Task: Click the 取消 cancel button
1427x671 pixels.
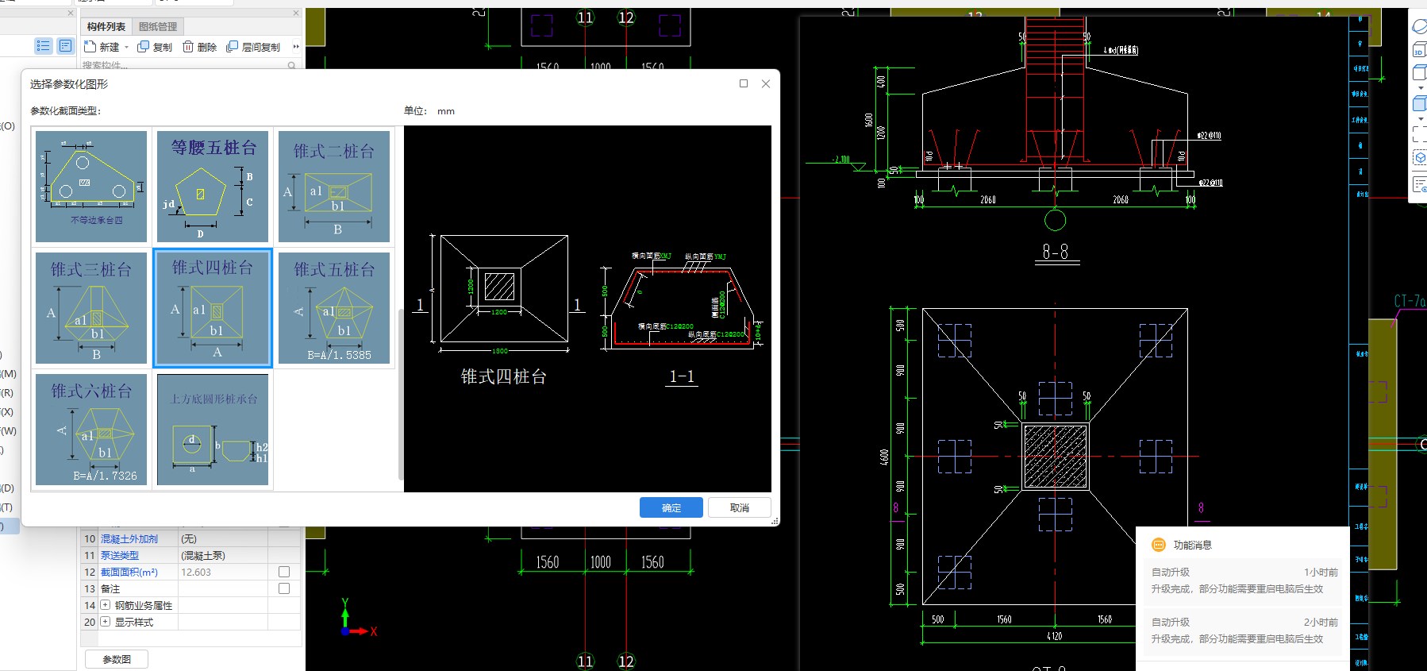Action: click(740, 507)
